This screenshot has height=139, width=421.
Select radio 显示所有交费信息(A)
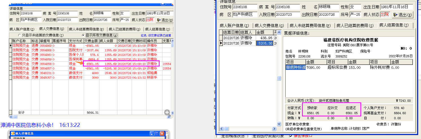[100, 35]
